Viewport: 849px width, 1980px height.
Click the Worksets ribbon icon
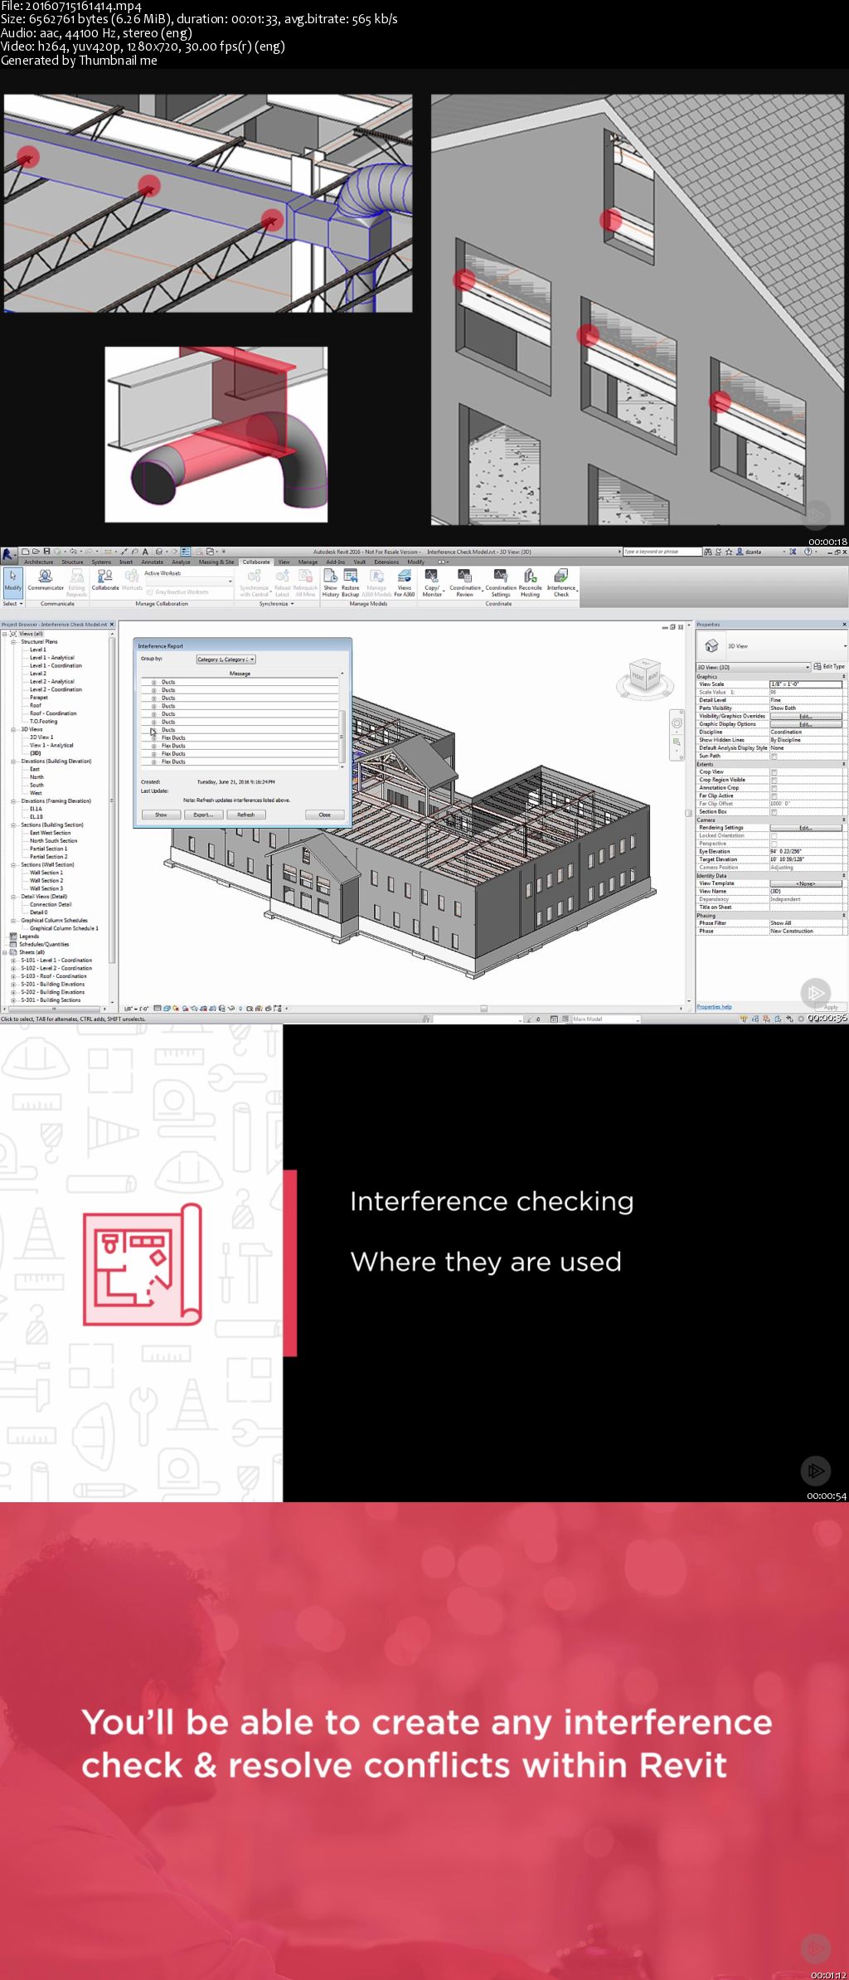[132, 576]
